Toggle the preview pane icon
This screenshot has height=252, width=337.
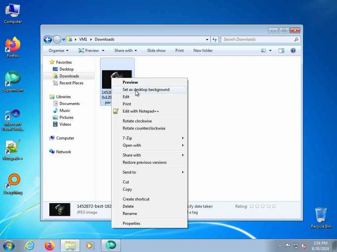point(281,51)
